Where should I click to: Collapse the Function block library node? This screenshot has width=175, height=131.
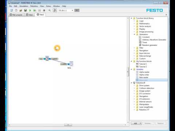131,18
